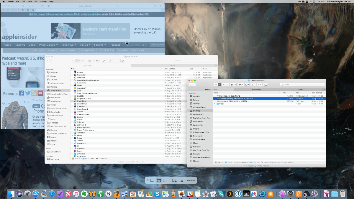Open the Tip Us dropdown on AppleInsider
The height and width of the screenshot is (199, 354).
point(85,45)
